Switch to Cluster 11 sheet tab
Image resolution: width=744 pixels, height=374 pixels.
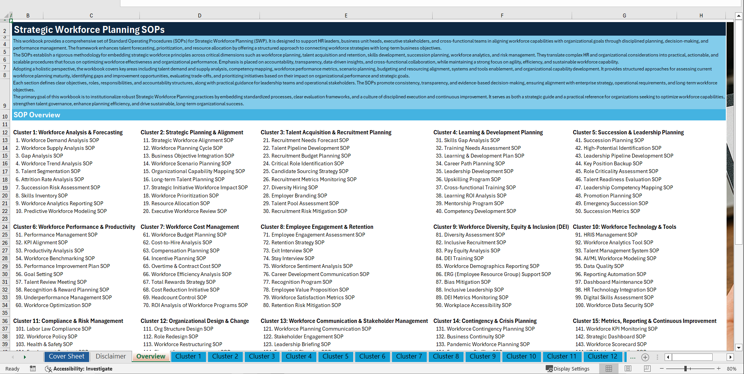(562, 356)
